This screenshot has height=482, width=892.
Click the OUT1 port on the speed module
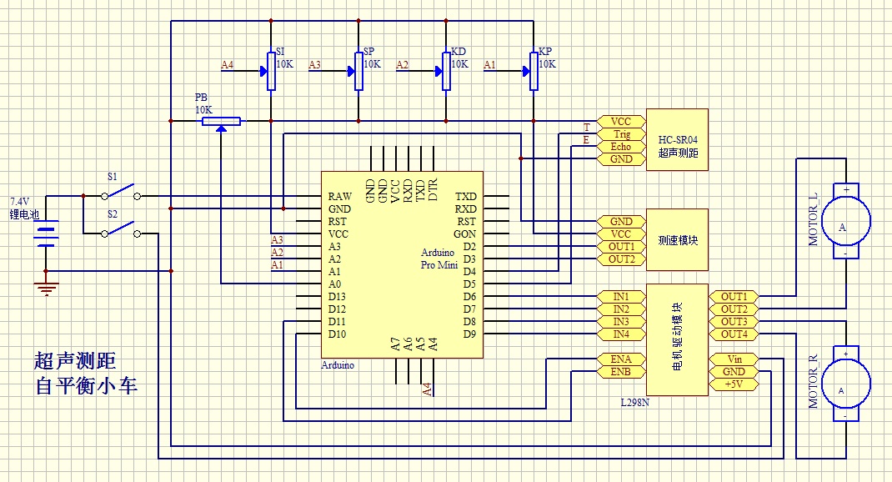click(621, 247)
